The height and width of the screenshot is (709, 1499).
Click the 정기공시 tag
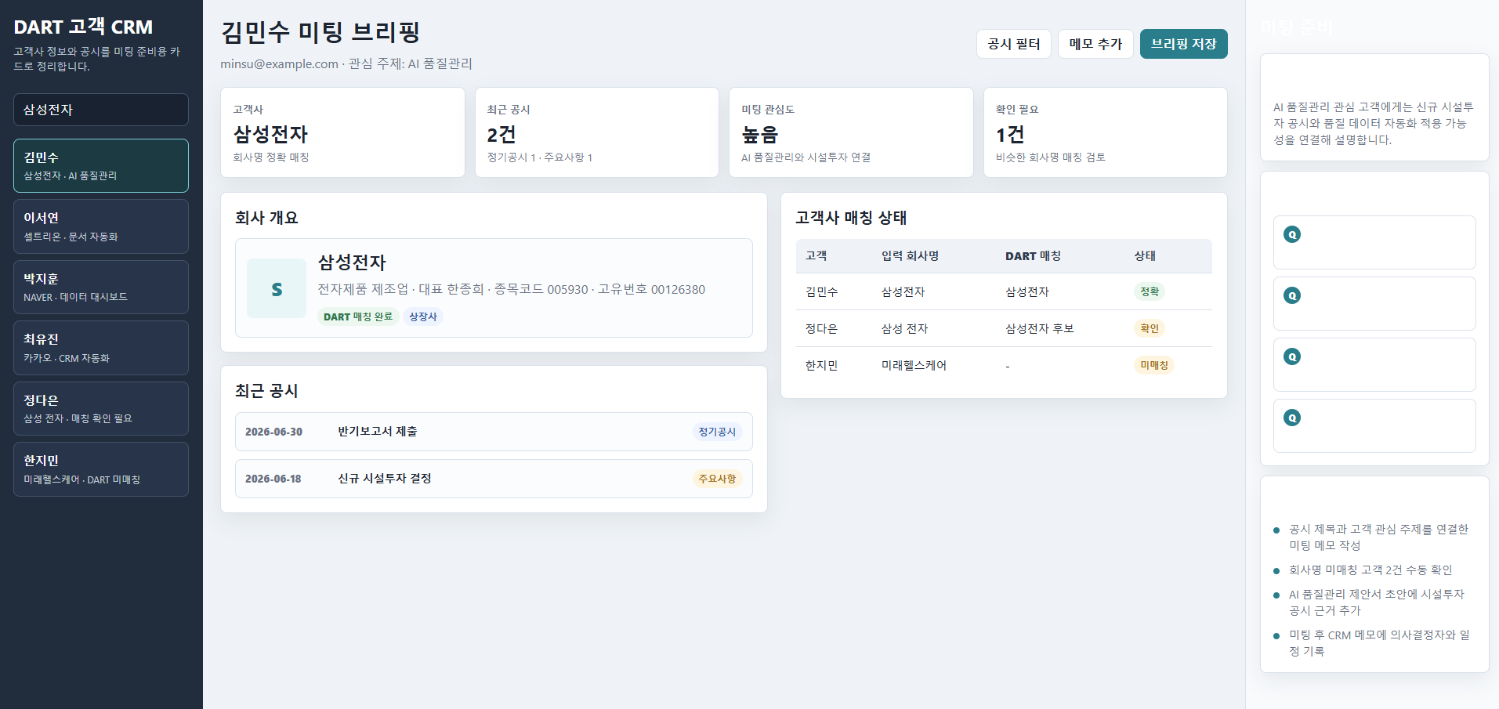[x=717, y=432]
